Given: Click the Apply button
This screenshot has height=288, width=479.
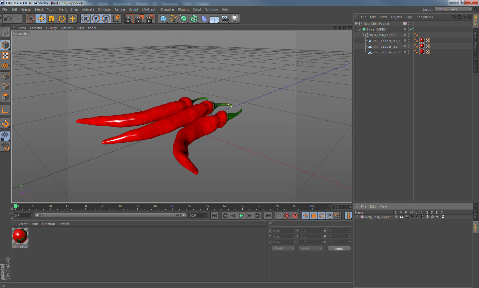Looking at the screenshot, I should coord(339,249).
